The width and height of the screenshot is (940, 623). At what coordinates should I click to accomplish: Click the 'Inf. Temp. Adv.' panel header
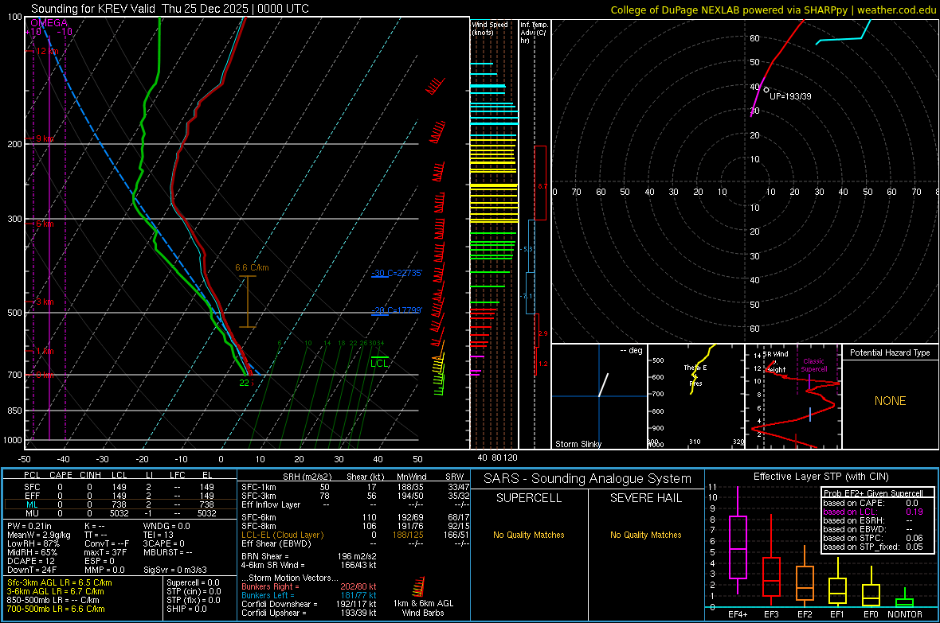pyautogui.click(x=534, y=33)
